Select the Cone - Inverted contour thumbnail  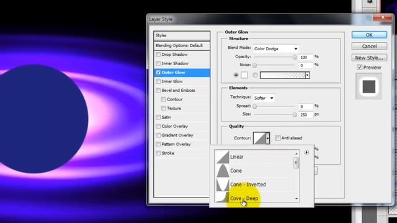point(223,185)
